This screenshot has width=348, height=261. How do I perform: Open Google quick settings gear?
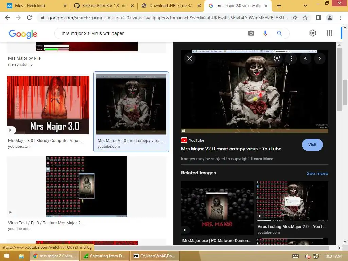coord(313,33)
